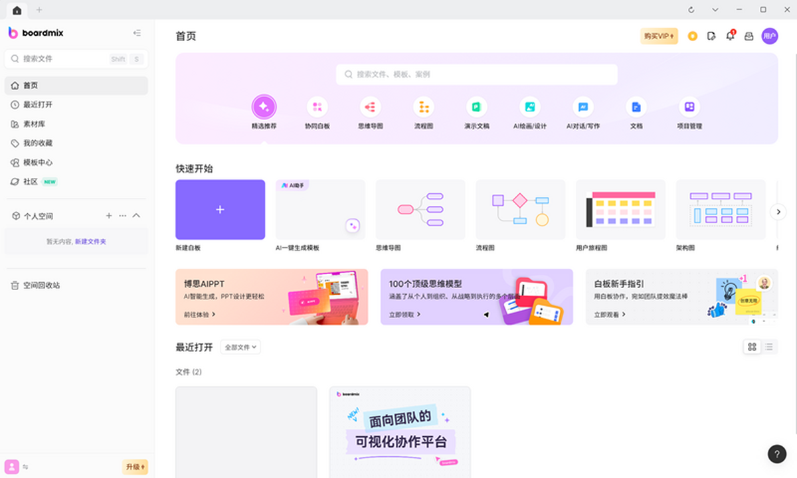797x478 pixels.
Task: Collapse the left sidebar panel
Action: (x=137, y=33)
